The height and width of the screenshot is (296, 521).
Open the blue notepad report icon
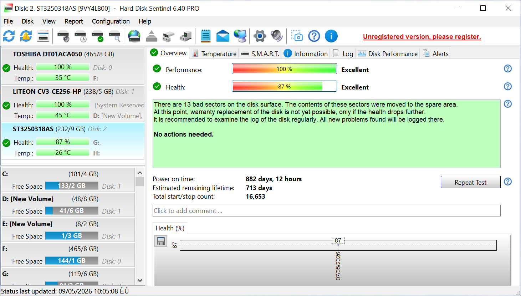(206, 36)
